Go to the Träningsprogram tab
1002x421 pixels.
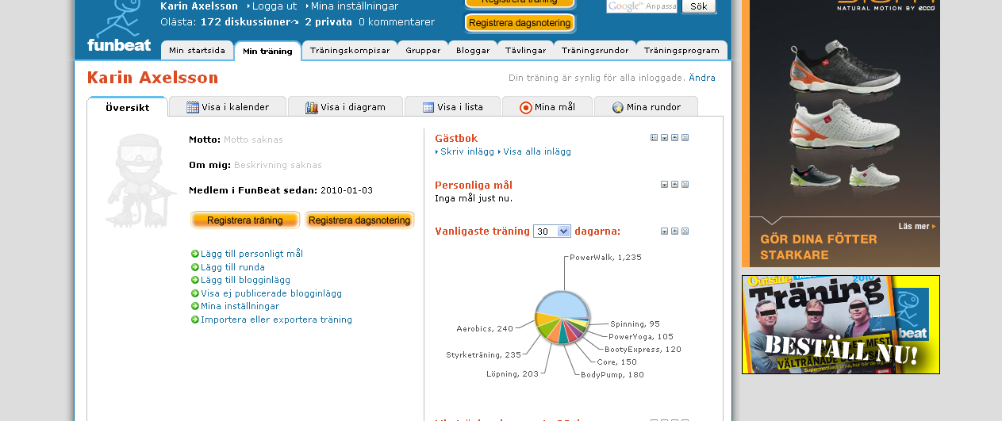[x=681, y=50]
